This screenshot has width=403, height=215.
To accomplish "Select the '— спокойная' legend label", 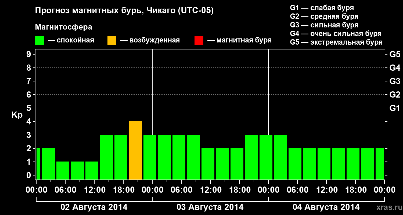I will 71,40.
